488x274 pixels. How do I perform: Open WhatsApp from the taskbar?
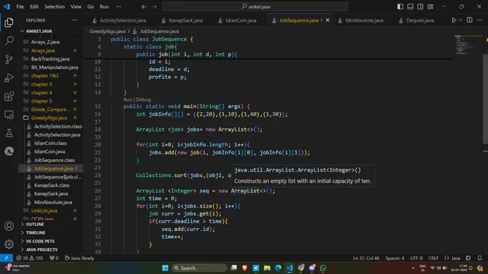click(x=323, y=268)
